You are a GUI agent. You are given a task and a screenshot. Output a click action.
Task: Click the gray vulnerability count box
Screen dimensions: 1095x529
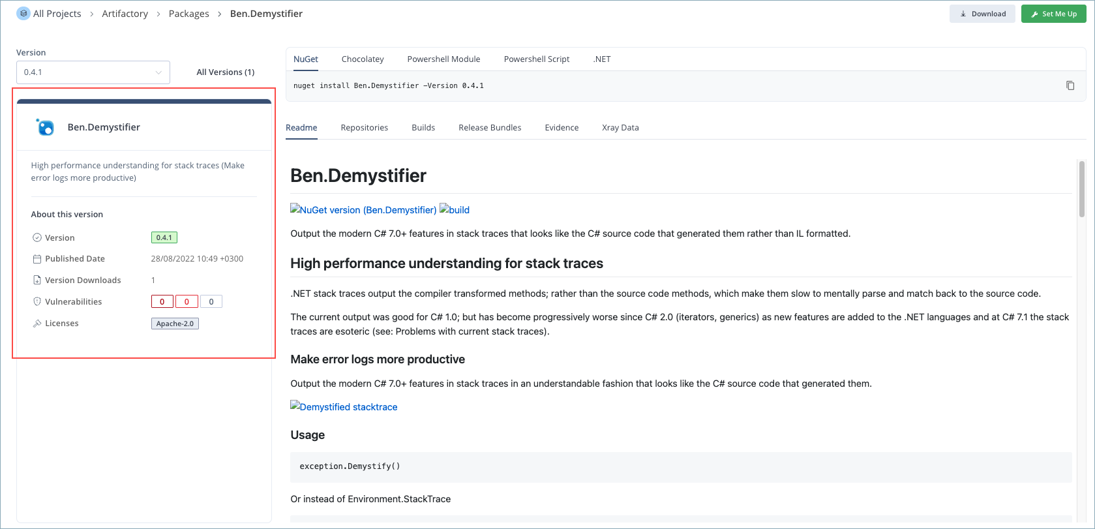(x=211, y=301)
